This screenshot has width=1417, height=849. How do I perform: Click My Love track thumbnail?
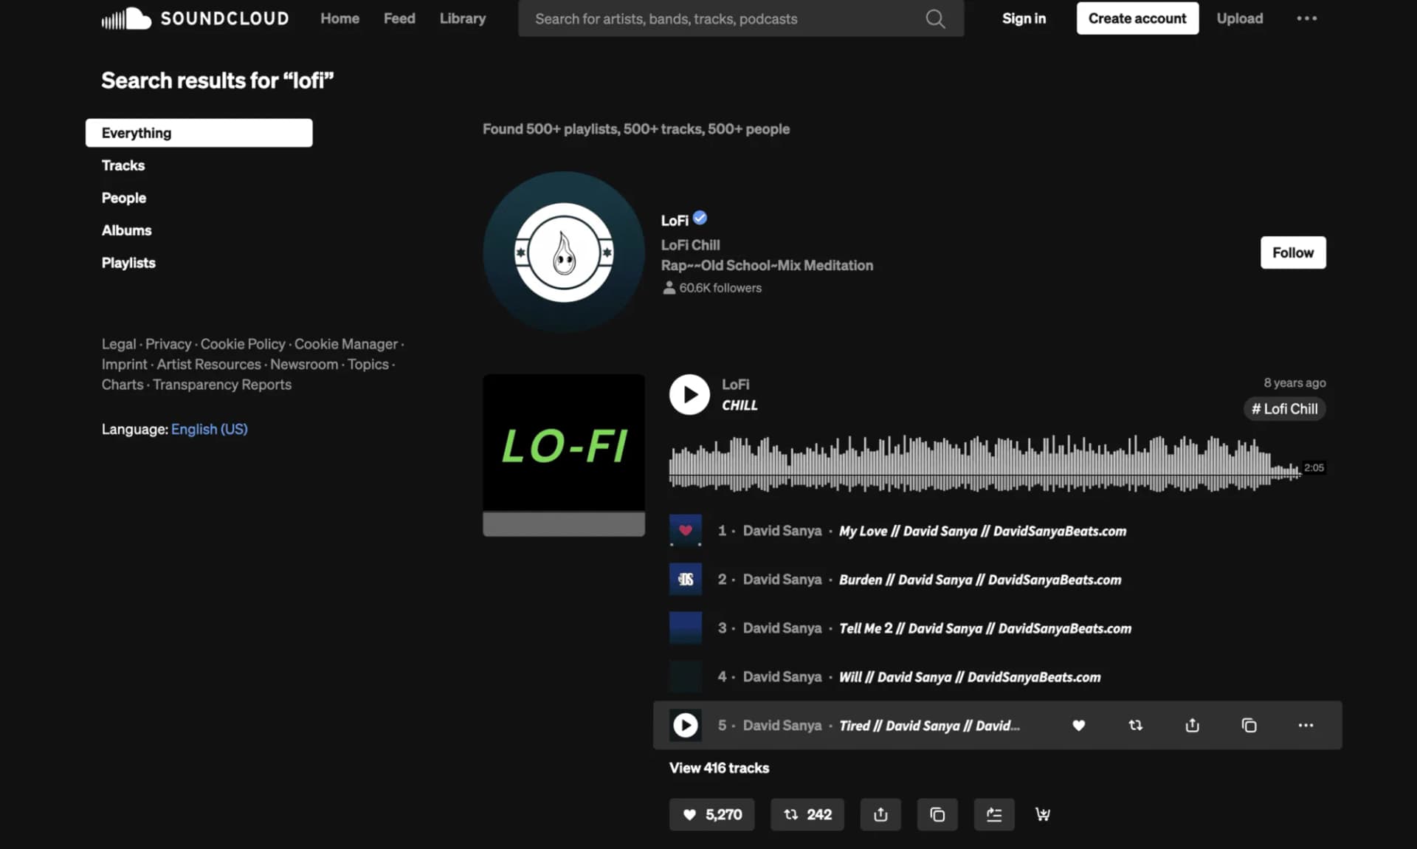(x=685, y=530)
